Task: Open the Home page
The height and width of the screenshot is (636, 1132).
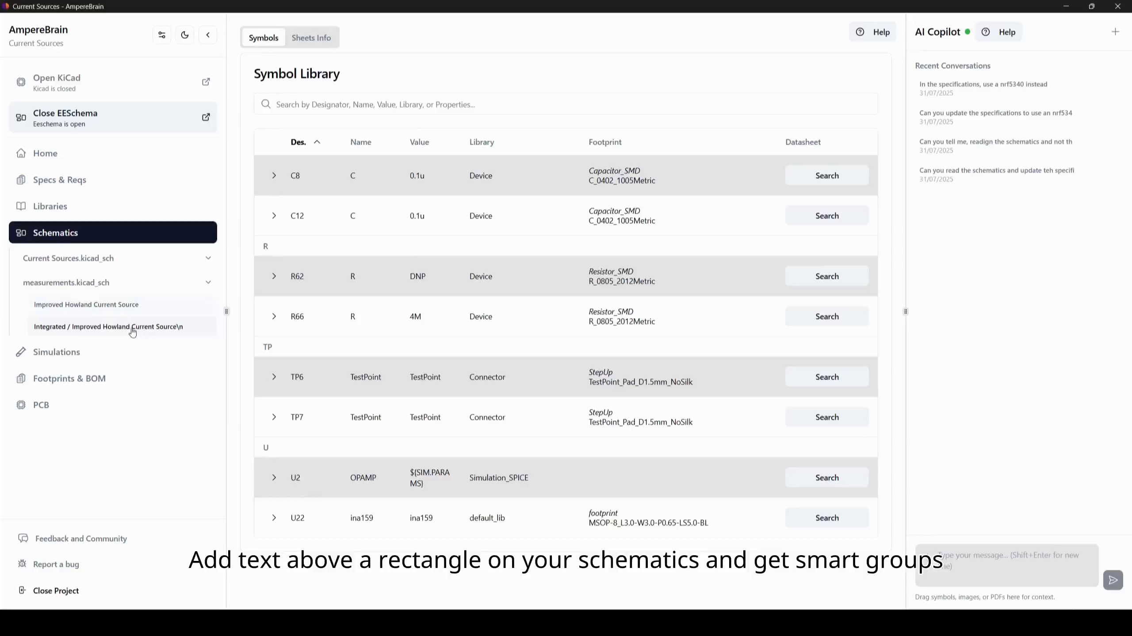Action: click(x=113, y=153)
